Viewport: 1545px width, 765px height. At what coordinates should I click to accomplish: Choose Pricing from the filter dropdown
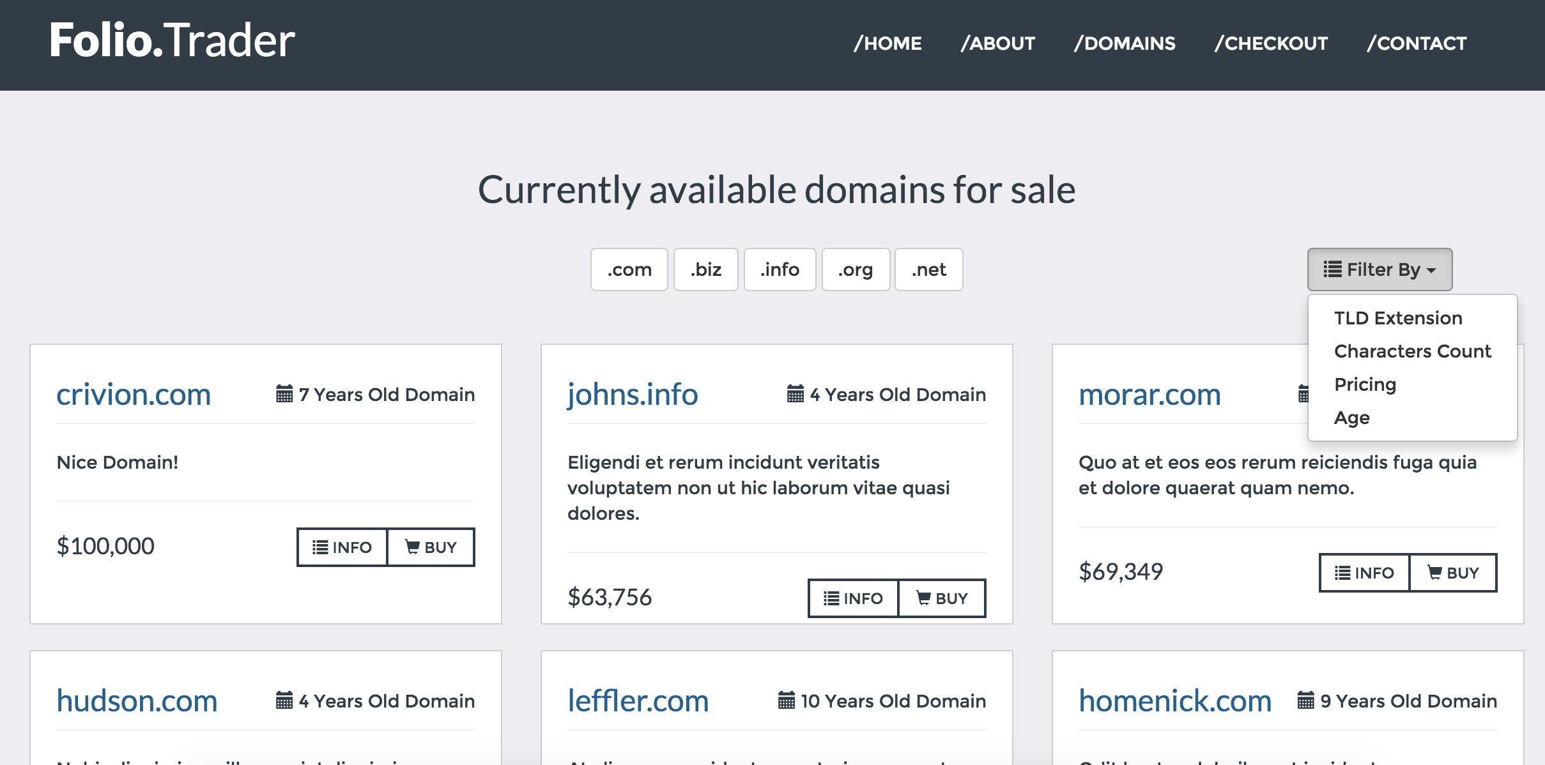pos(1365,384)
